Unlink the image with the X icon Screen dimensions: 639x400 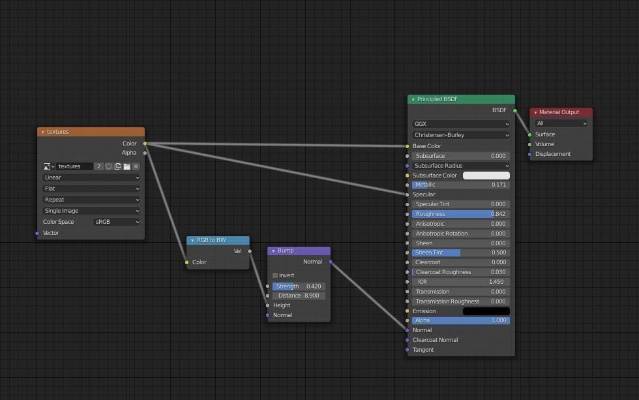tap(136, 166)
